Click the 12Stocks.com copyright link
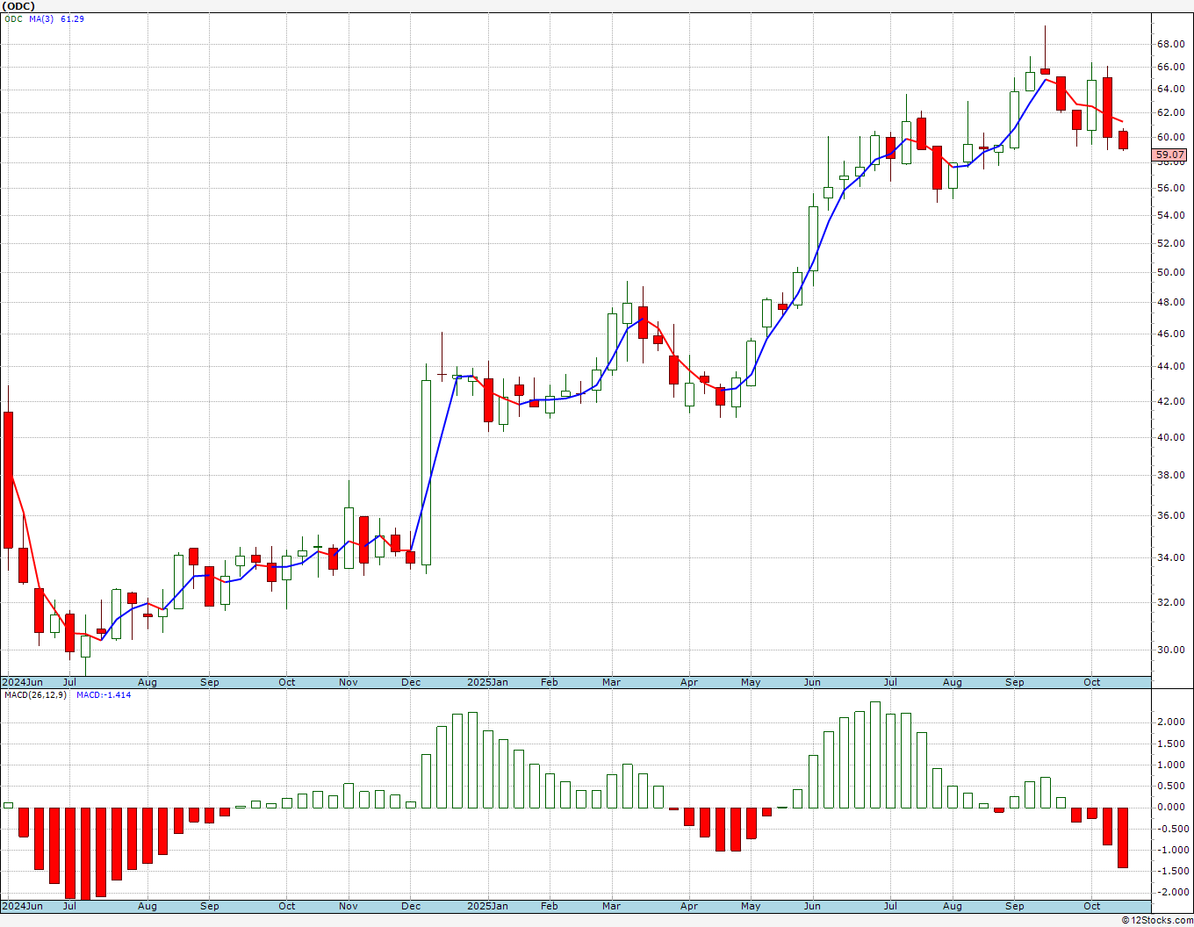Viewport: 1194px width, 927px height. [x=1155, y=920]
